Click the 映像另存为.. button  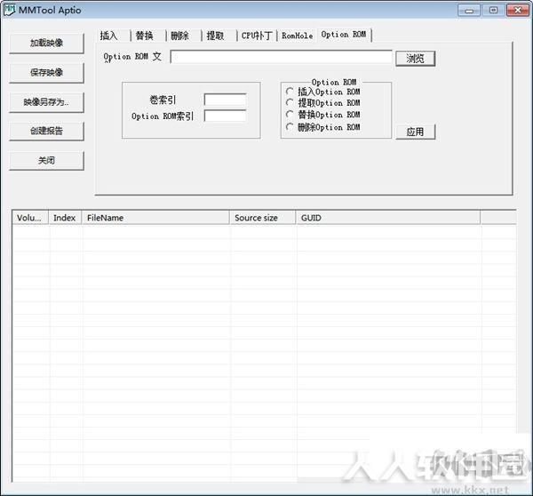point(46,102)
